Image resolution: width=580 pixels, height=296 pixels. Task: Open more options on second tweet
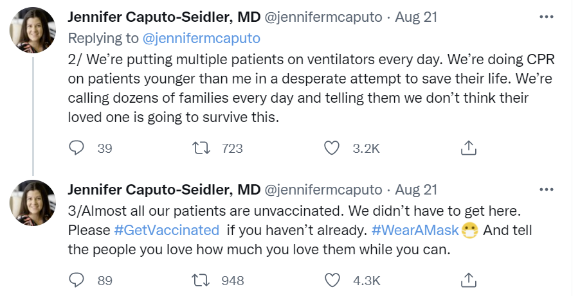(546, 189)
